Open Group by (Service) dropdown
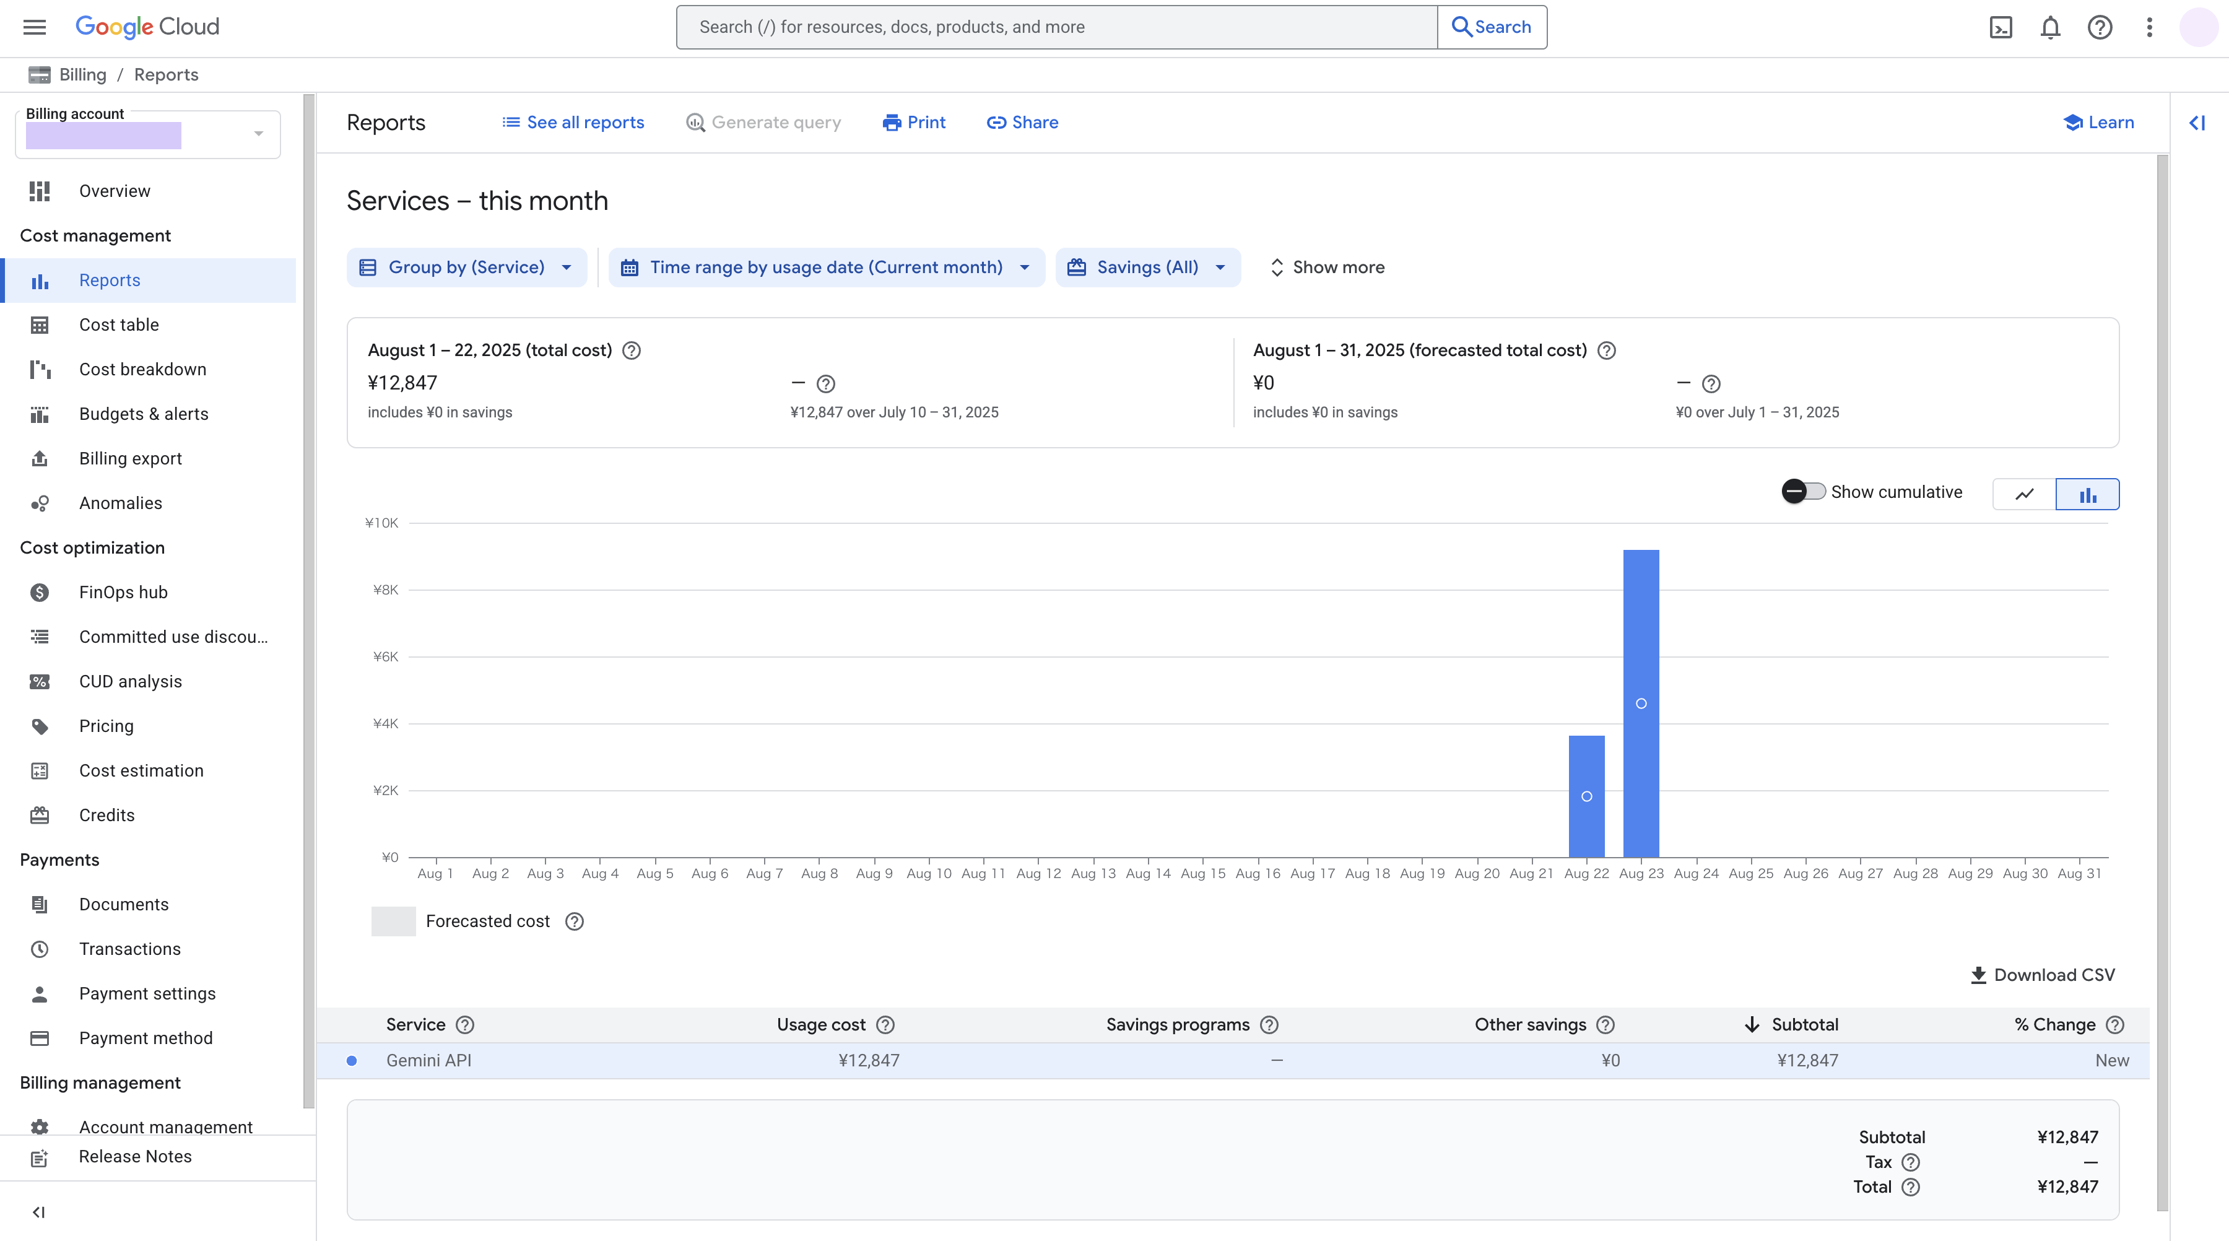 coord(466,268)
